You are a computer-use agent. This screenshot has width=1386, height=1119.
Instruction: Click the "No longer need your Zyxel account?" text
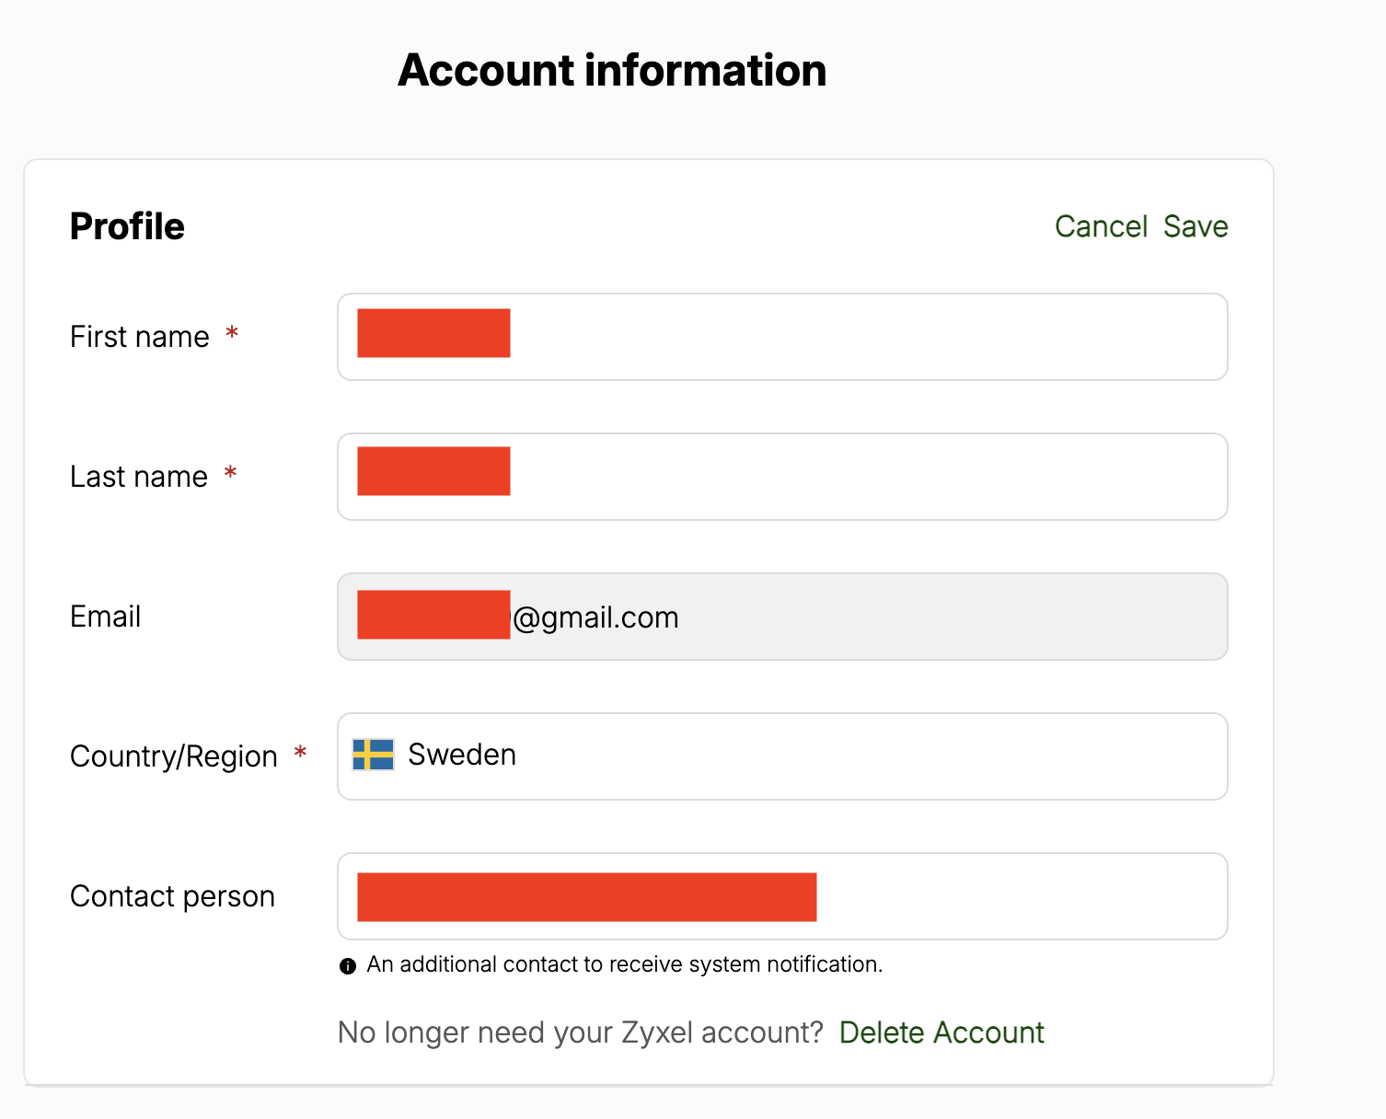580,1032
